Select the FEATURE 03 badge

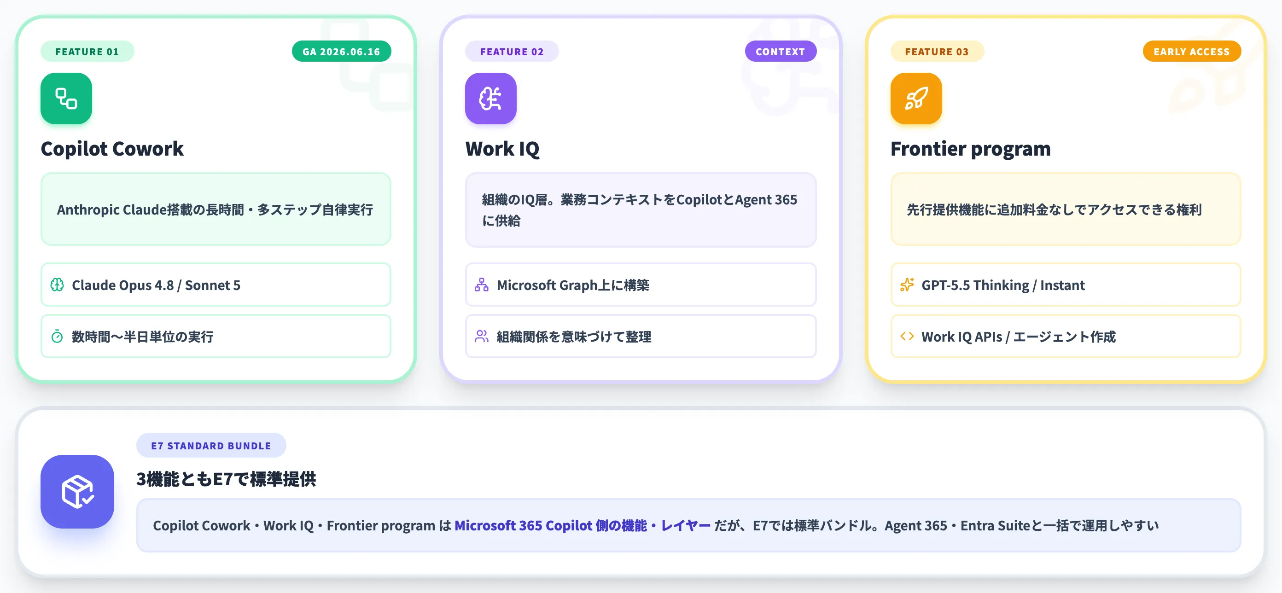pyautogui.click(x=937, y=52)
